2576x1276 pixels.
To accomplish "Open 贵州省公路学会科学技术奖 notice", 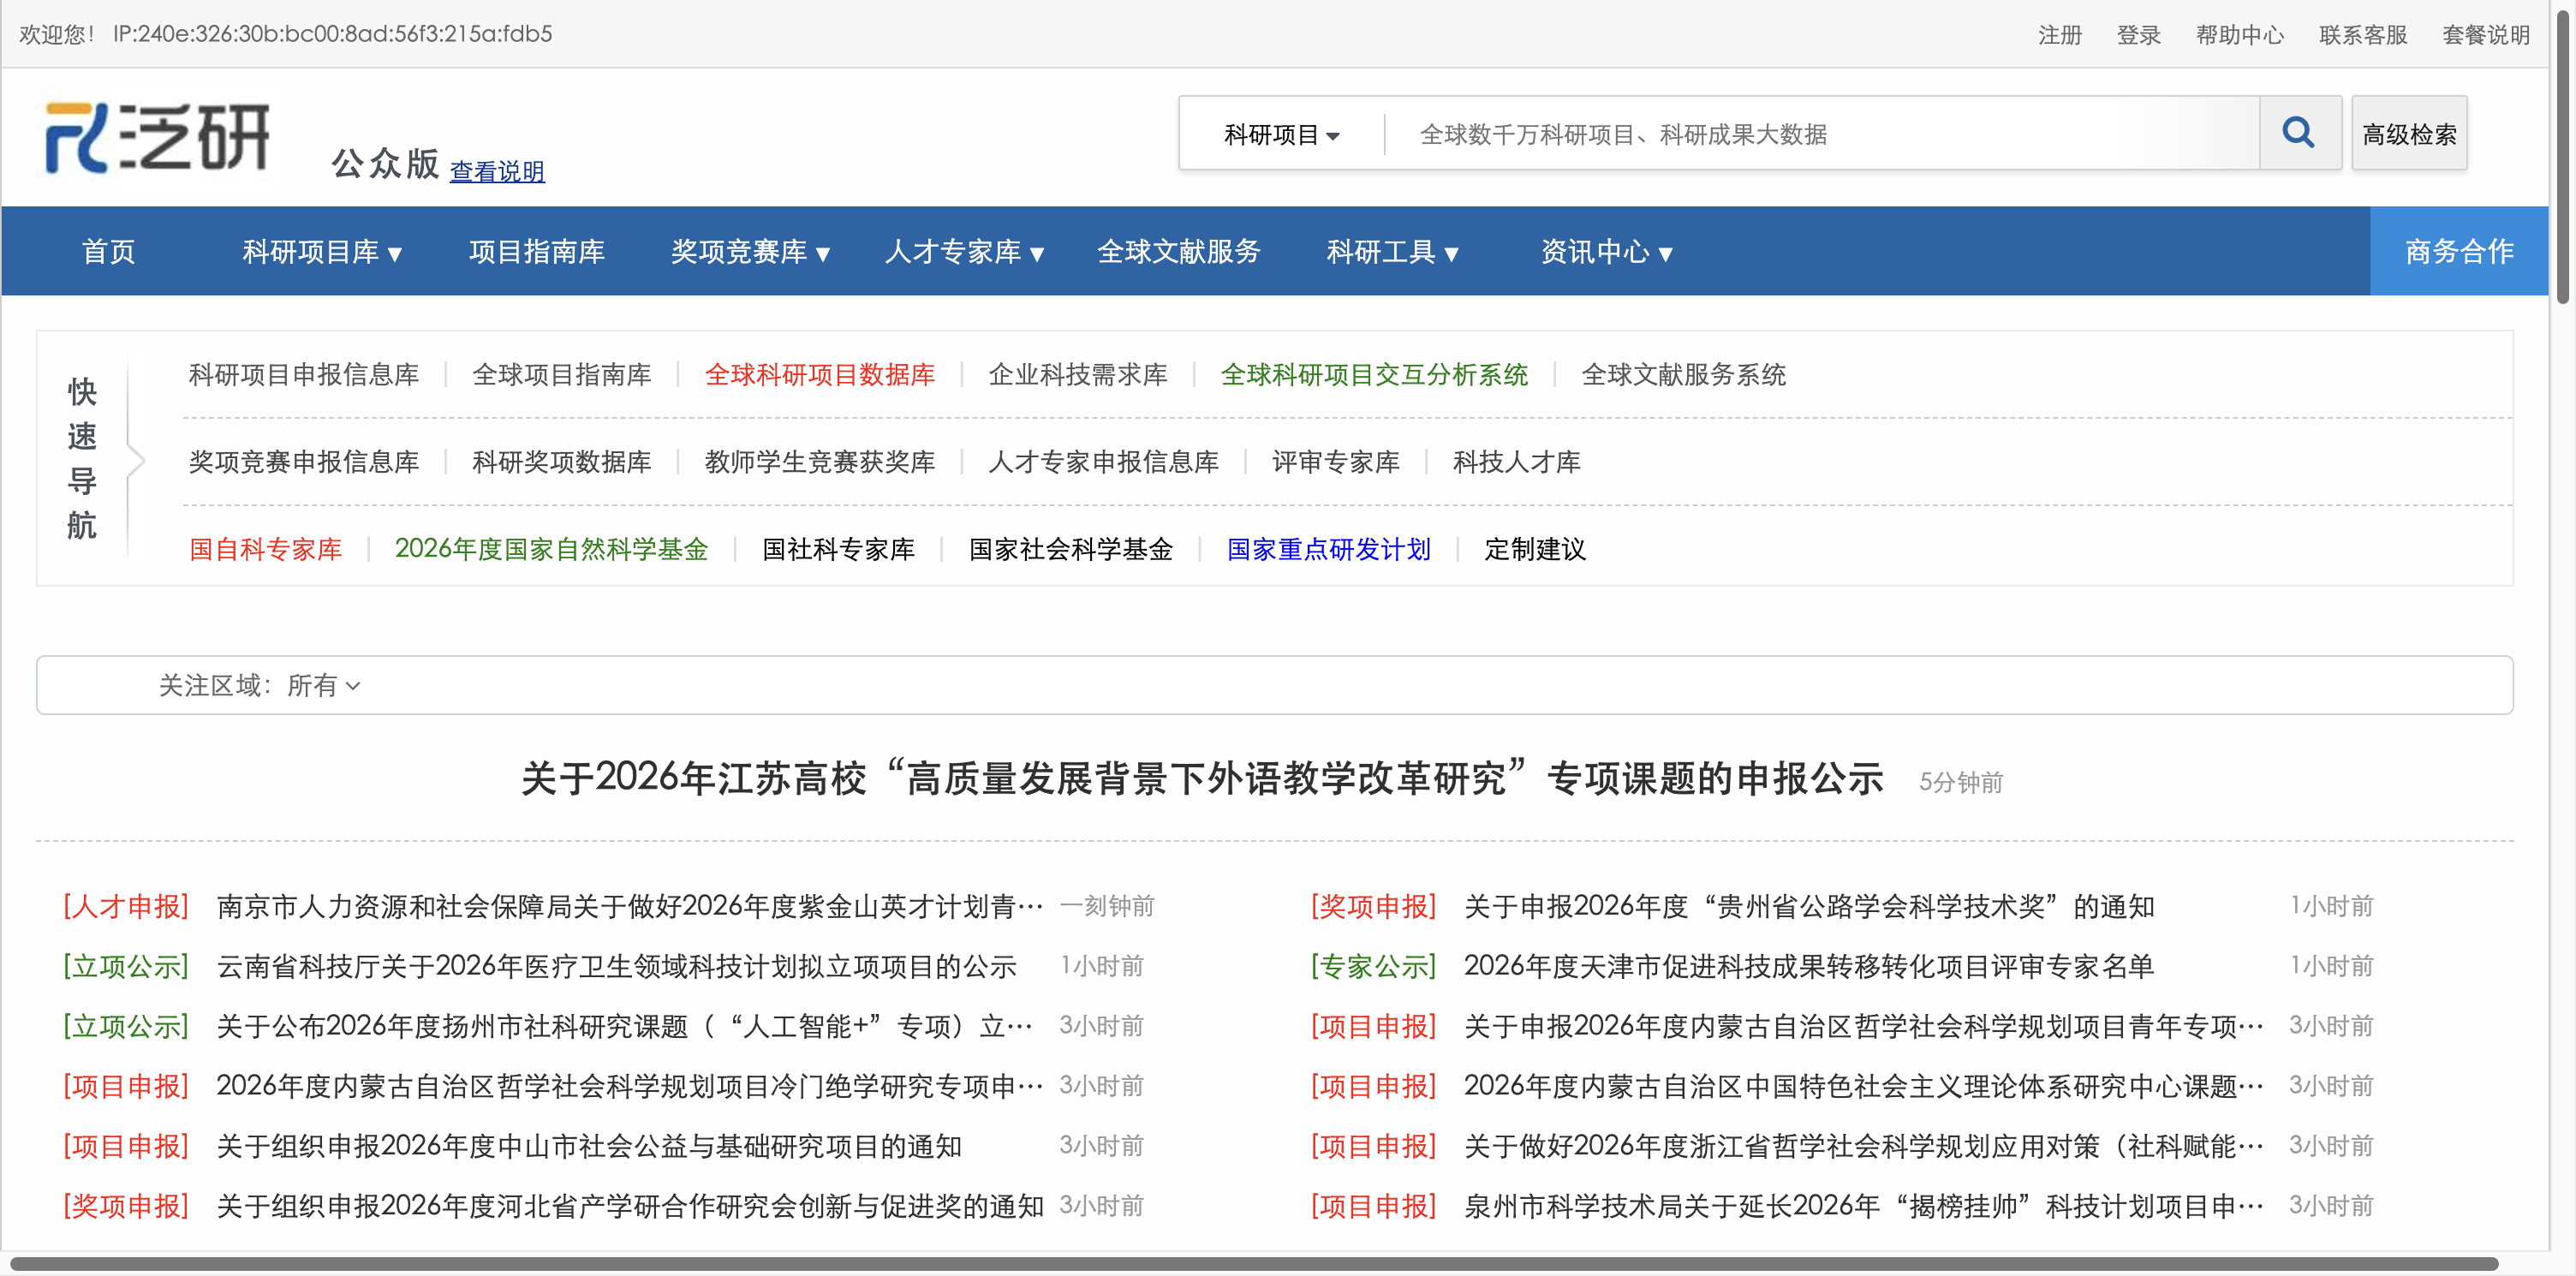I will click(1809, 906).
